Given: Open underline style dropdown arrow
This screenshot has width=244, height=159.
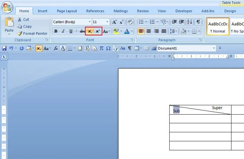Looking at the screenshot, I should click(x=76, y=31).
